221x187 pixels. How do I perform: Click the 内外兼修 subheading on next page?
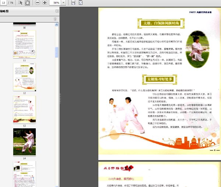[121, 179]
